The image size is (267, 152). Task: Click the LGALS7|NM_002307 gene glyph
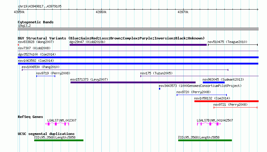(57, 124)
